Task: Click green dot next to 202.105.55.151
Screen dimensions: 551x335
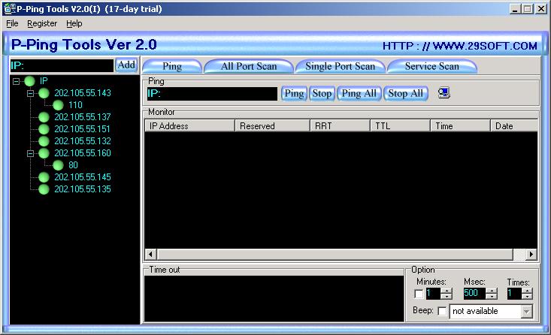Action: point(44,129)
